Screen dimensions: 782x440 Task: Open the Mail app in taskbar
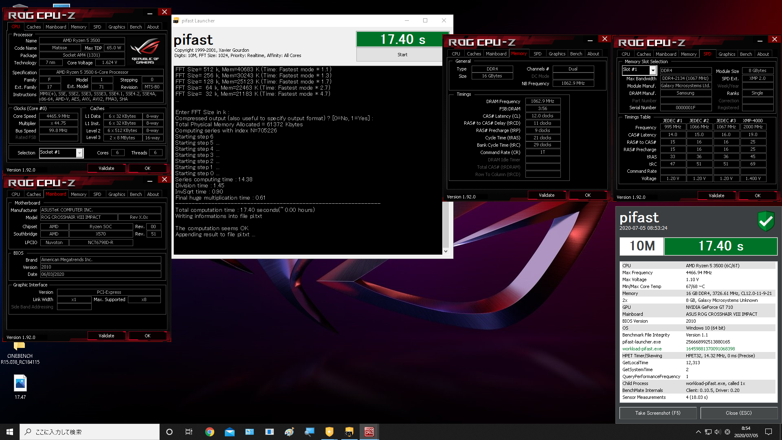click(229, 432)
